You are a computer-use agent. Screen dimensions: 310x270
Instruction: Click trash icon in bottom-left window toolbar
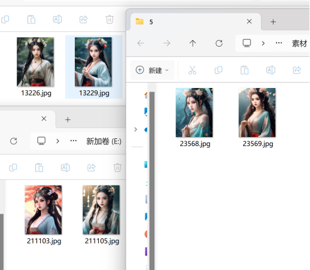pyautogui.click(x=117, y=168)
